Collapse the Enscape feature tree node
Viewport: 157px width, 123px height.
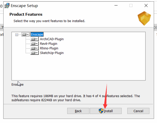(x=17, y=35)
